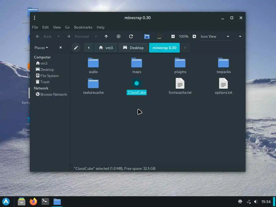Reload the current folder
This screenshot has height=207, width=276.
point(131,36)
